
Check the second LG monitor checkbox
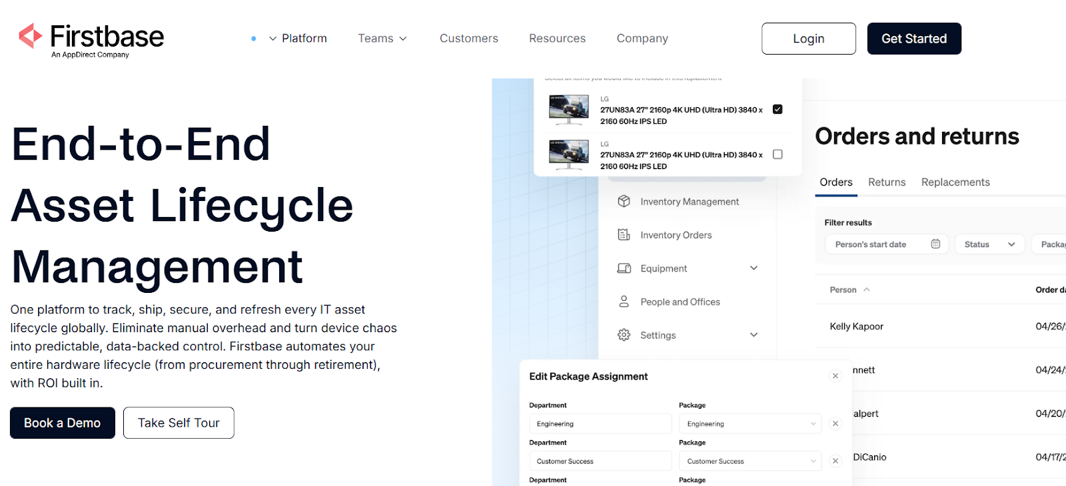tap(778, 154)
